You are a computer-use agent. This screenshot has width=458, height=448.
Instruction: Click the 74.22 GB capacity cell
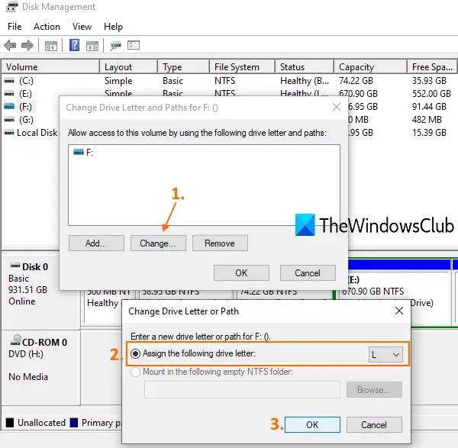(356, 81)
